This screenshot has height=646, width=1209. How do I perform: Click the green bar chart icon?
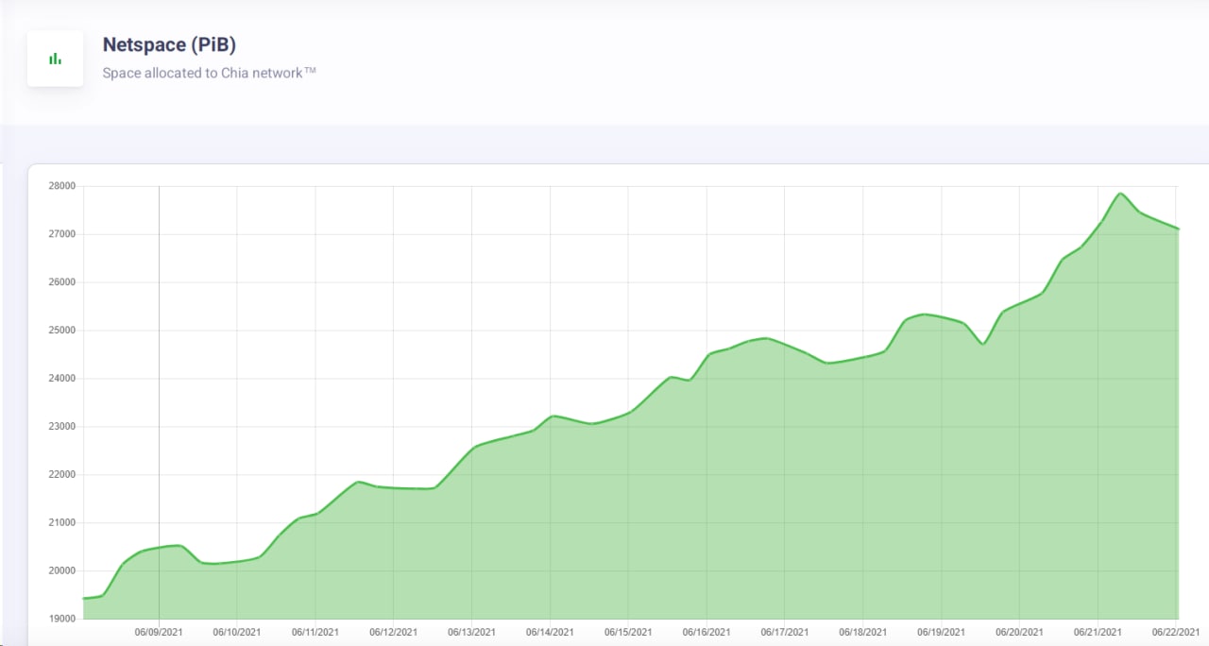(55, 59)
